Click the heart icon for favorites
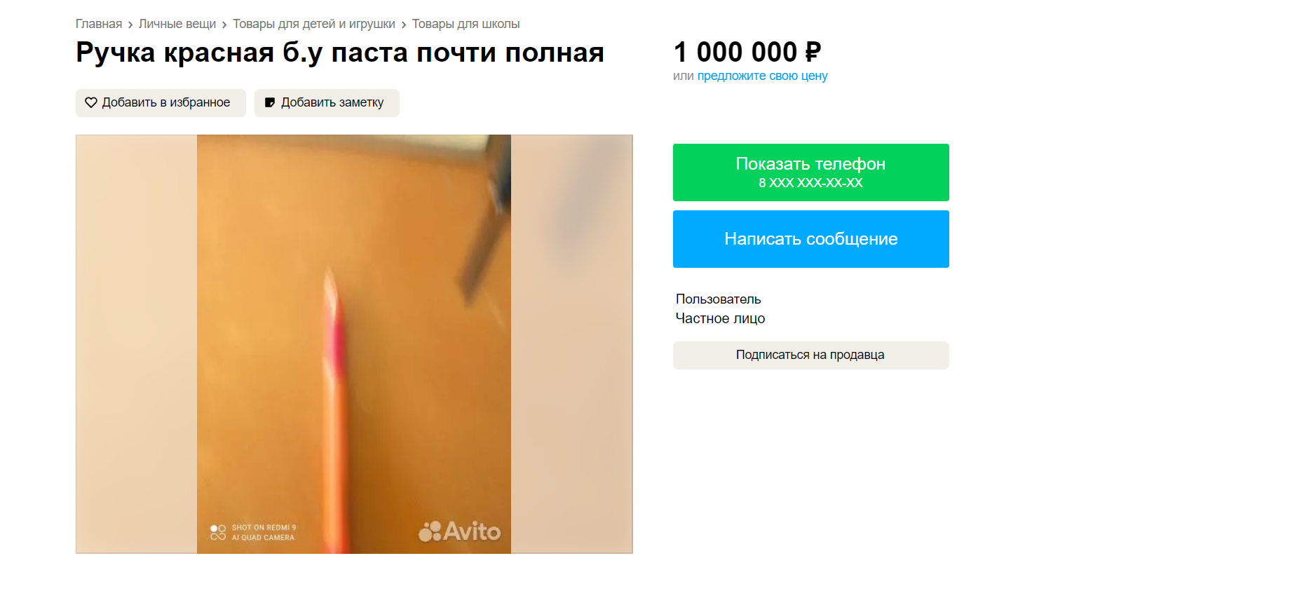This screenshot has height=591, width=1290. click(x=91, y=102)
